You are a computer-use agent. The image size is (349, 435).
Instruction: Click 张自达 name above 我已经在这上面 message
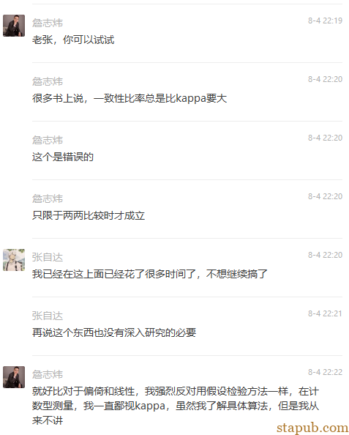point(48,257)
